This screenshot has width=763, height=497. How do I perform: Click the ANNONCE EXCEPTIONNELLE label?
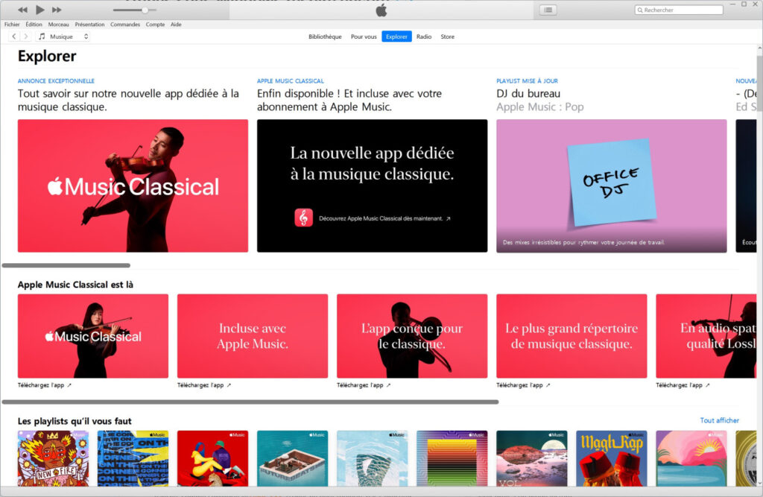[56, 80]
